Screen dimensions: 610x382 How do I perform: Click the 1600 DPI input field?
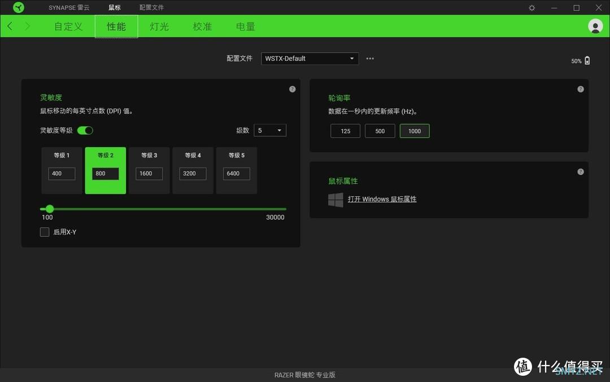[x=149, y=174]
